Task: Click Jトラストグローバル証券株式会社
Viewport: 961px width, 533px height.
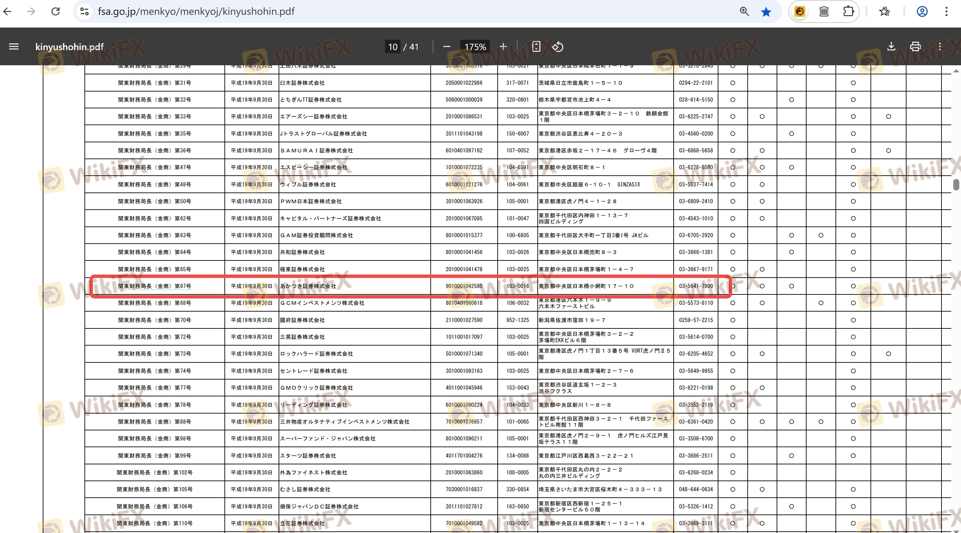Action: tap(323, 134)
